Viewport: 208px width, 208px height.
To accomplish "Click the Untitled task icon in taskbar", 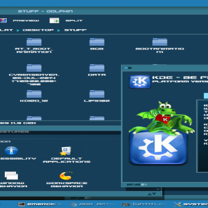I will click(x=126, y=204).
